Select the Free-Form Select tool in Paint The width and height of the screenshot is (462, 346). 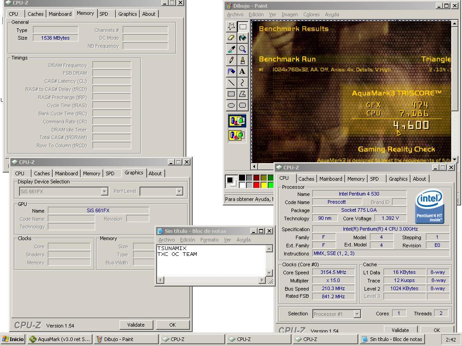point(231,27)
